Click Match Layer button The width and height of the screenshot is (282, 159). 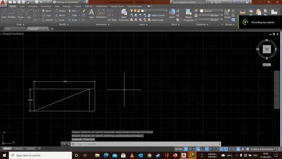pyautogui.click(x=156, y=20)
